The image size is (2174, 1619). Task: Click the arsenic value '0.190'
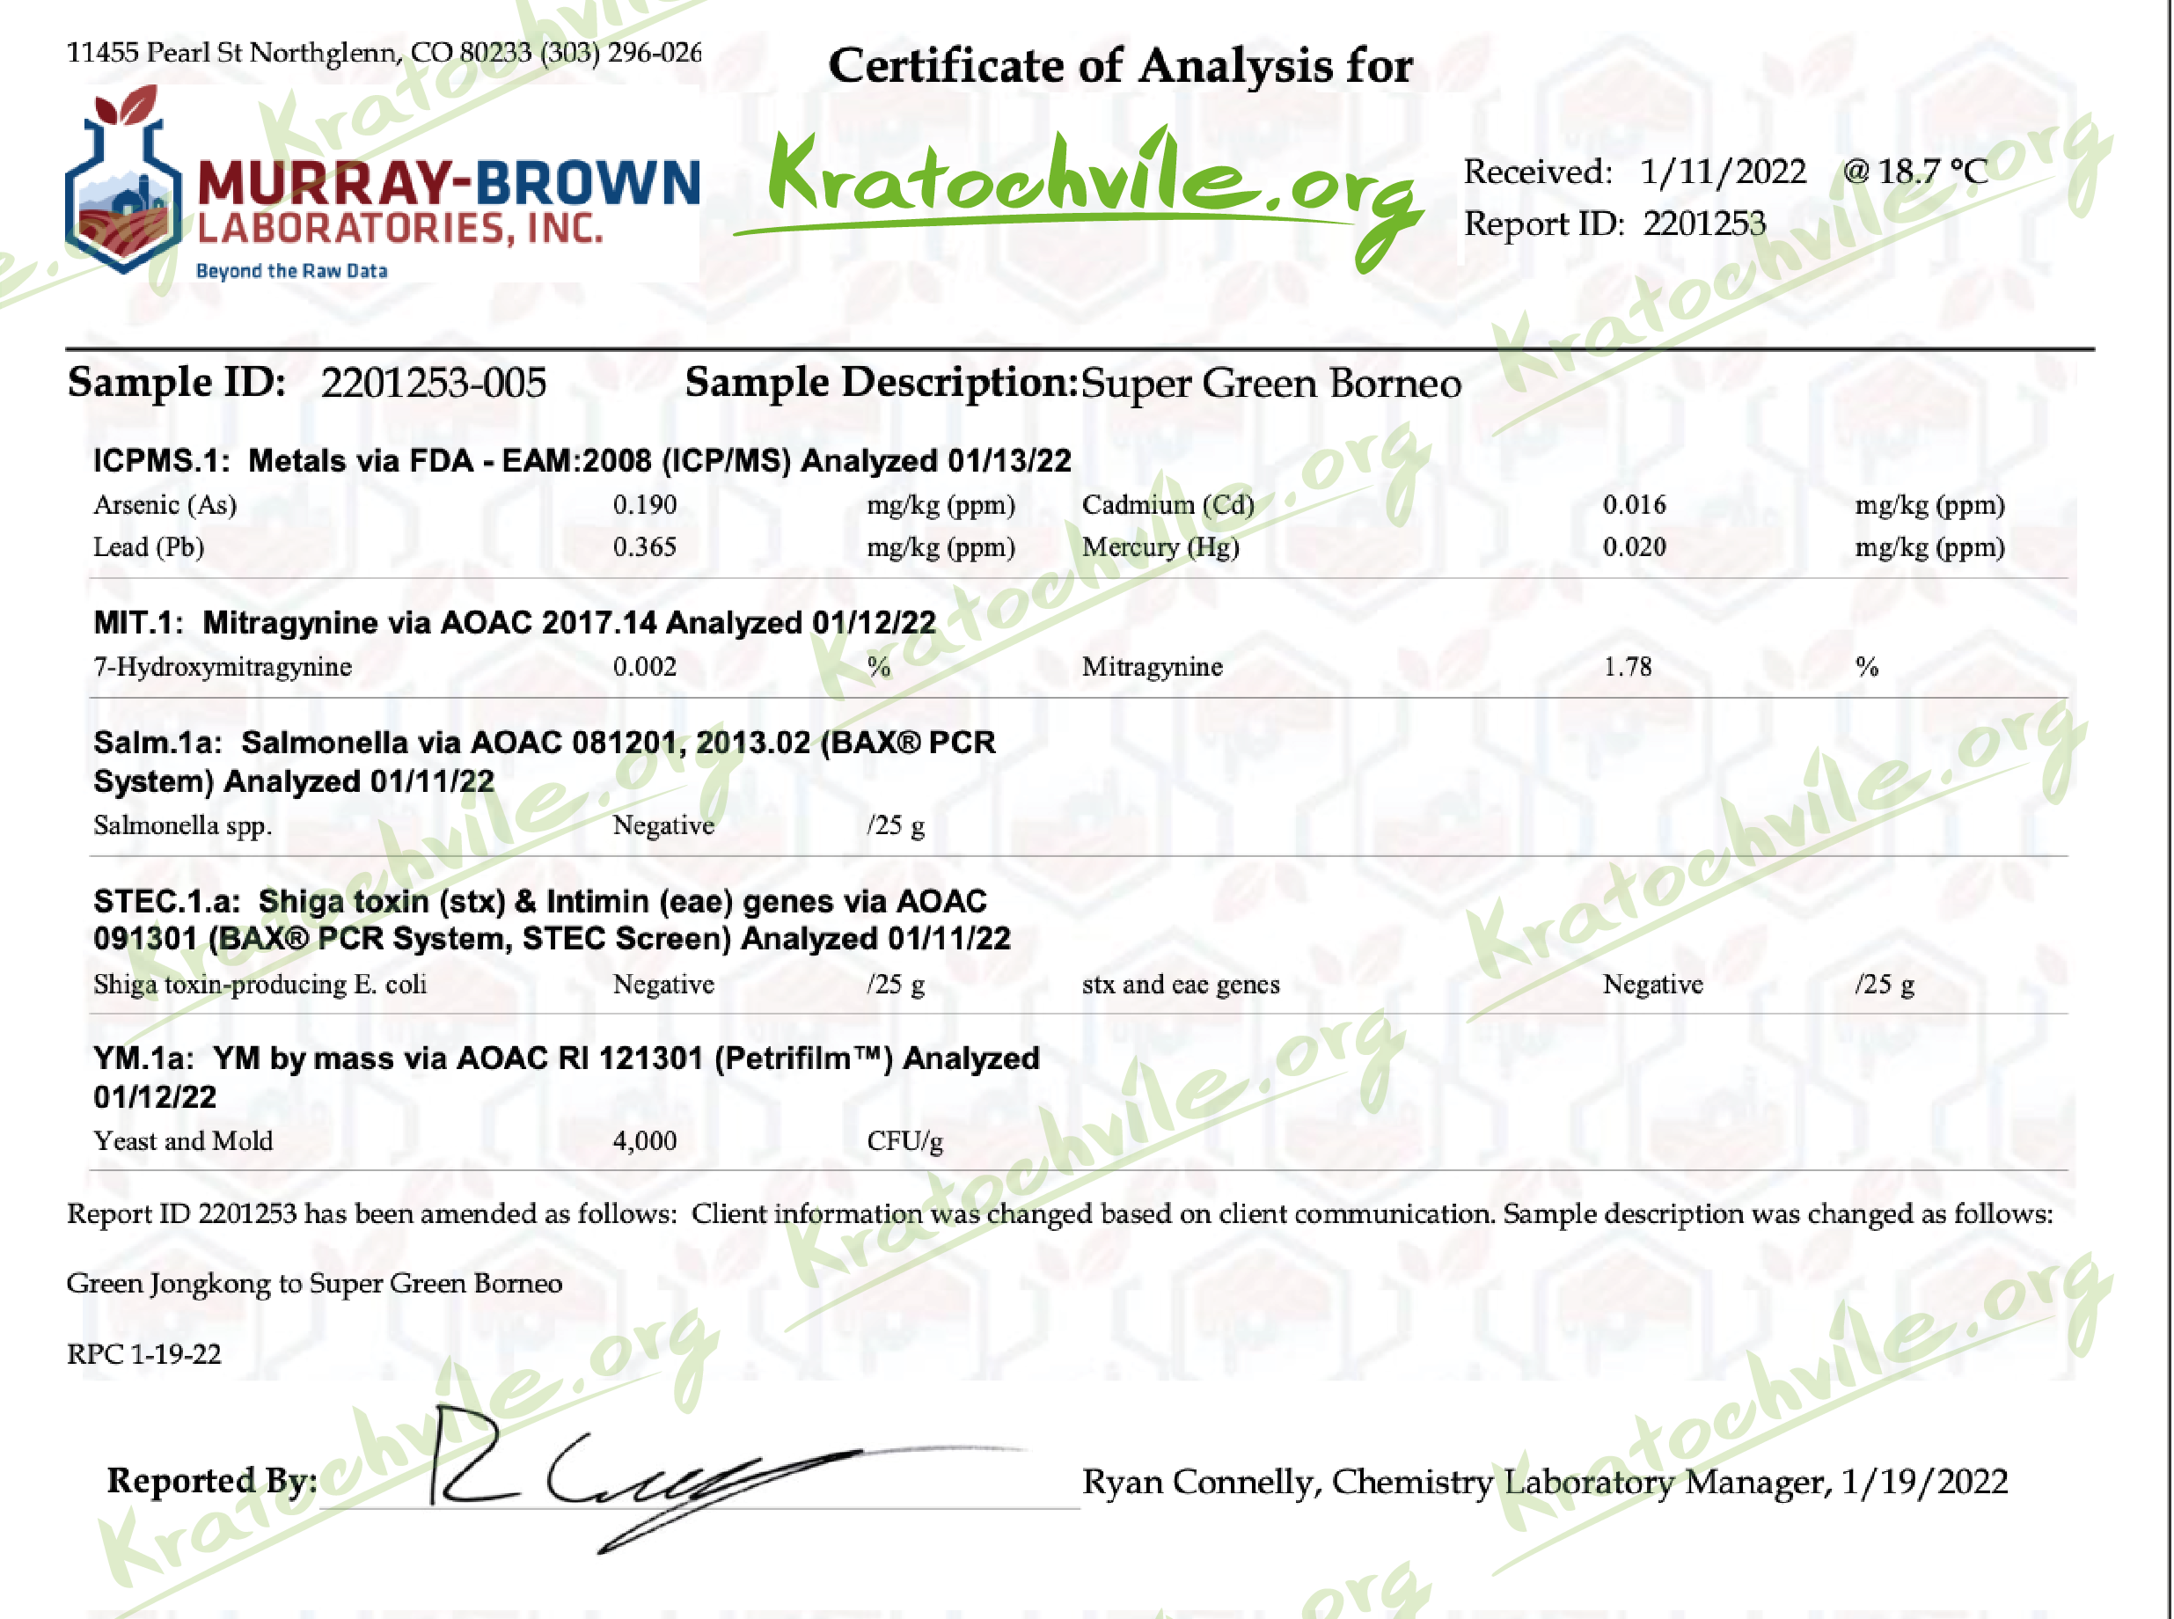645,505
